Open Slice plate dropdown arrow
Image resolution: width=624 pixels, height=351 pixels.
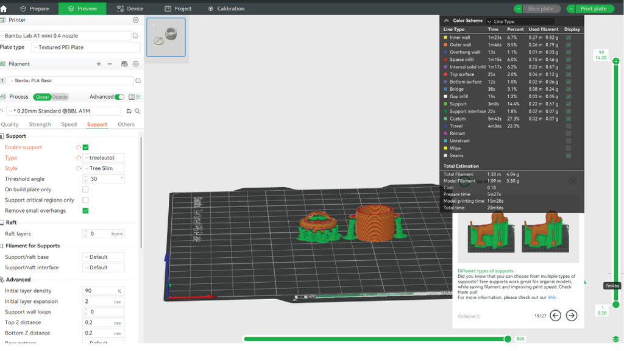518,9
